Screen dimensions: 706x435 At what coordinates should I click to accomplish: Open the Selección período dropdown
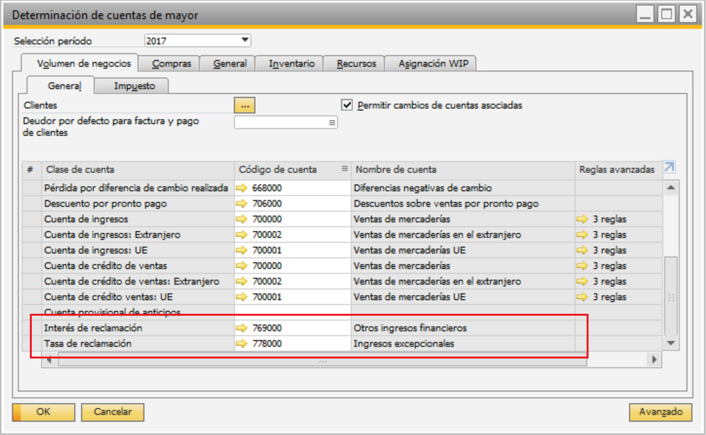point(245,41)
